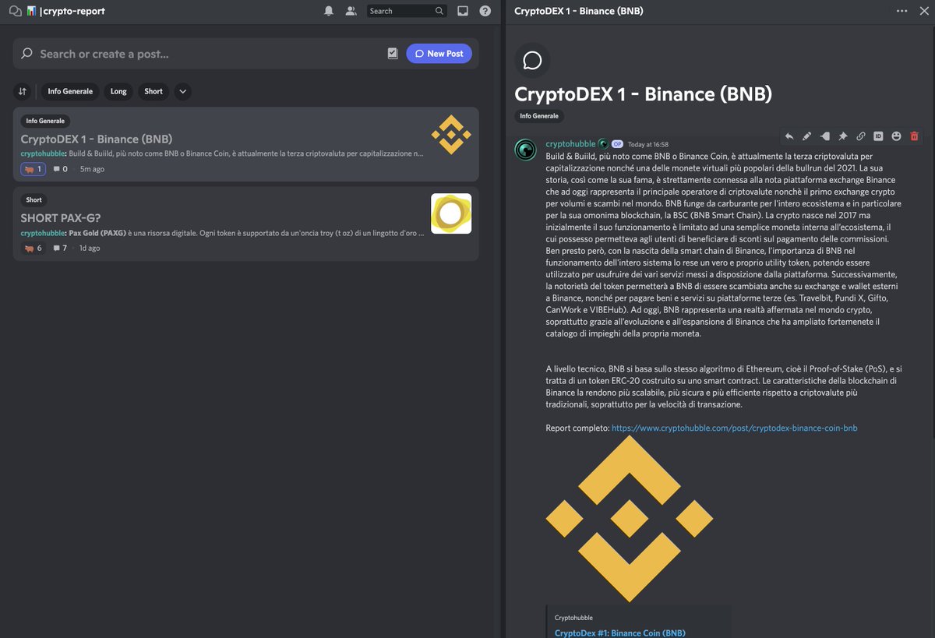Reply to the message with arrow icon

click(789, 136)
